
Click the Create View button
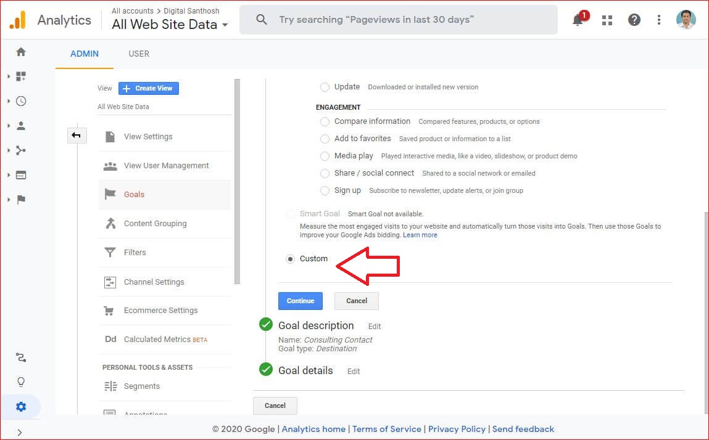coord(149,88)
